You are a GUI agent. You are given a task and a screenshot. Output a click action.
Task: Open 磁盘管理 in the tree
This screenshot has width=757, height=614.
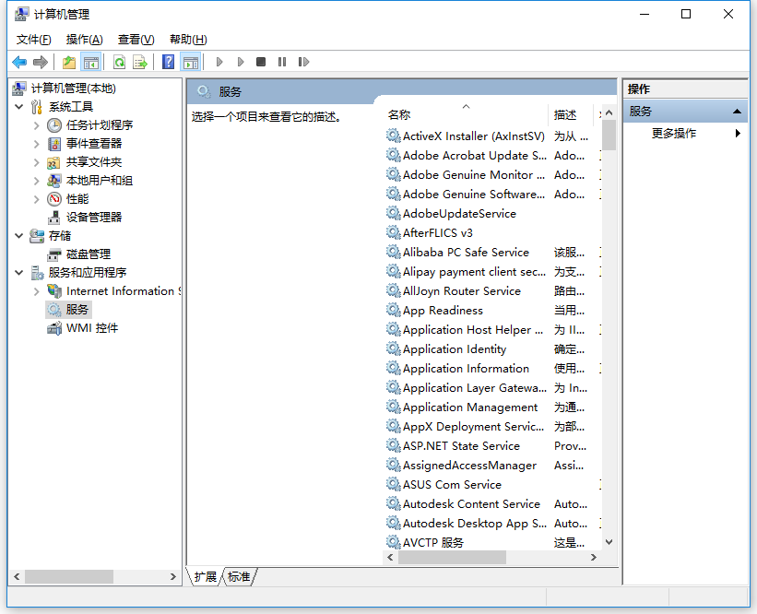[x=89, y=254]
